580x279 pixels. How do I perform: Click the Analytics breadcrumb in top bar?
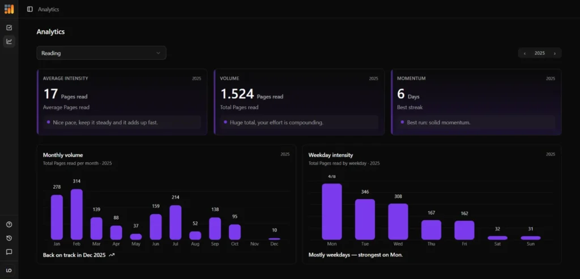click(49, 9)
